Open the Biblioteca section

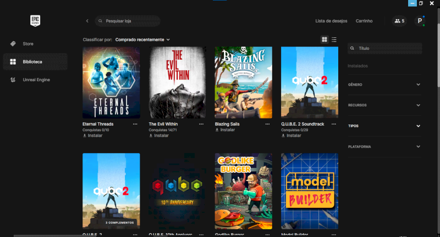pos(35,61)
